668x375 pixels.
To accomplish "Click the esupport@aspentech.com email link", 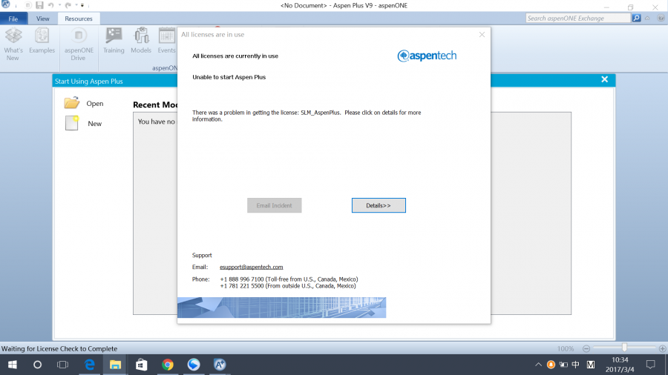I will [252, 267].
